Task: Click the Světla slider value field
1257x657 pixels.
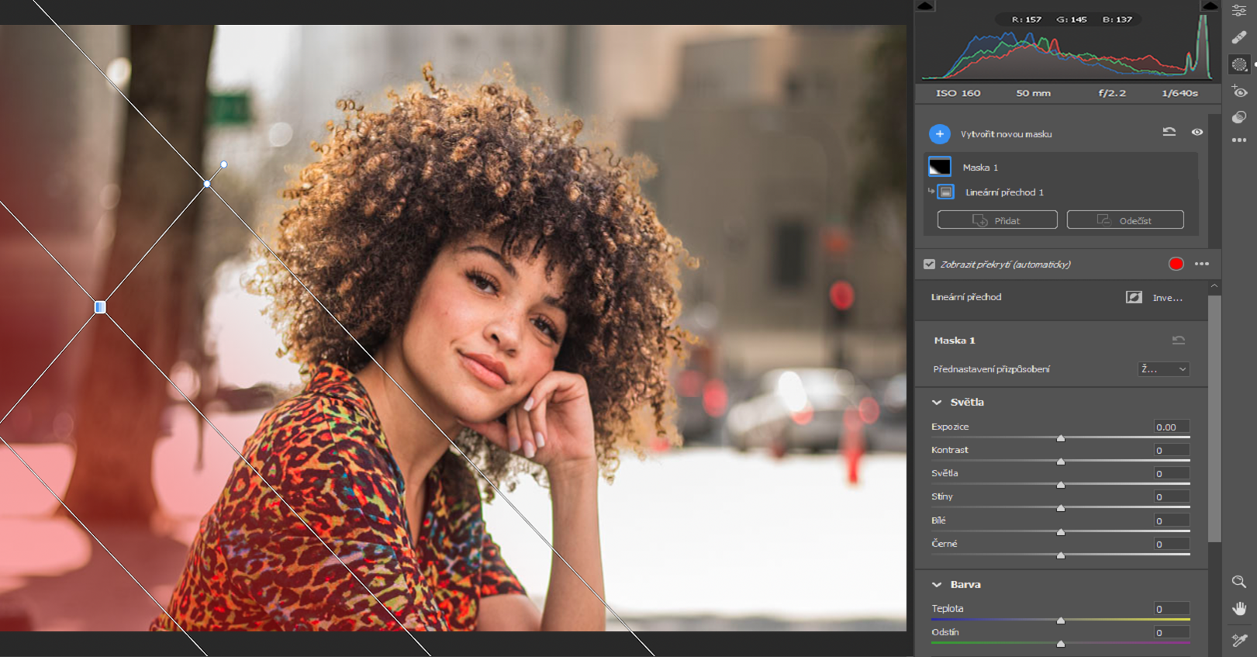Action: point(1172,473)
